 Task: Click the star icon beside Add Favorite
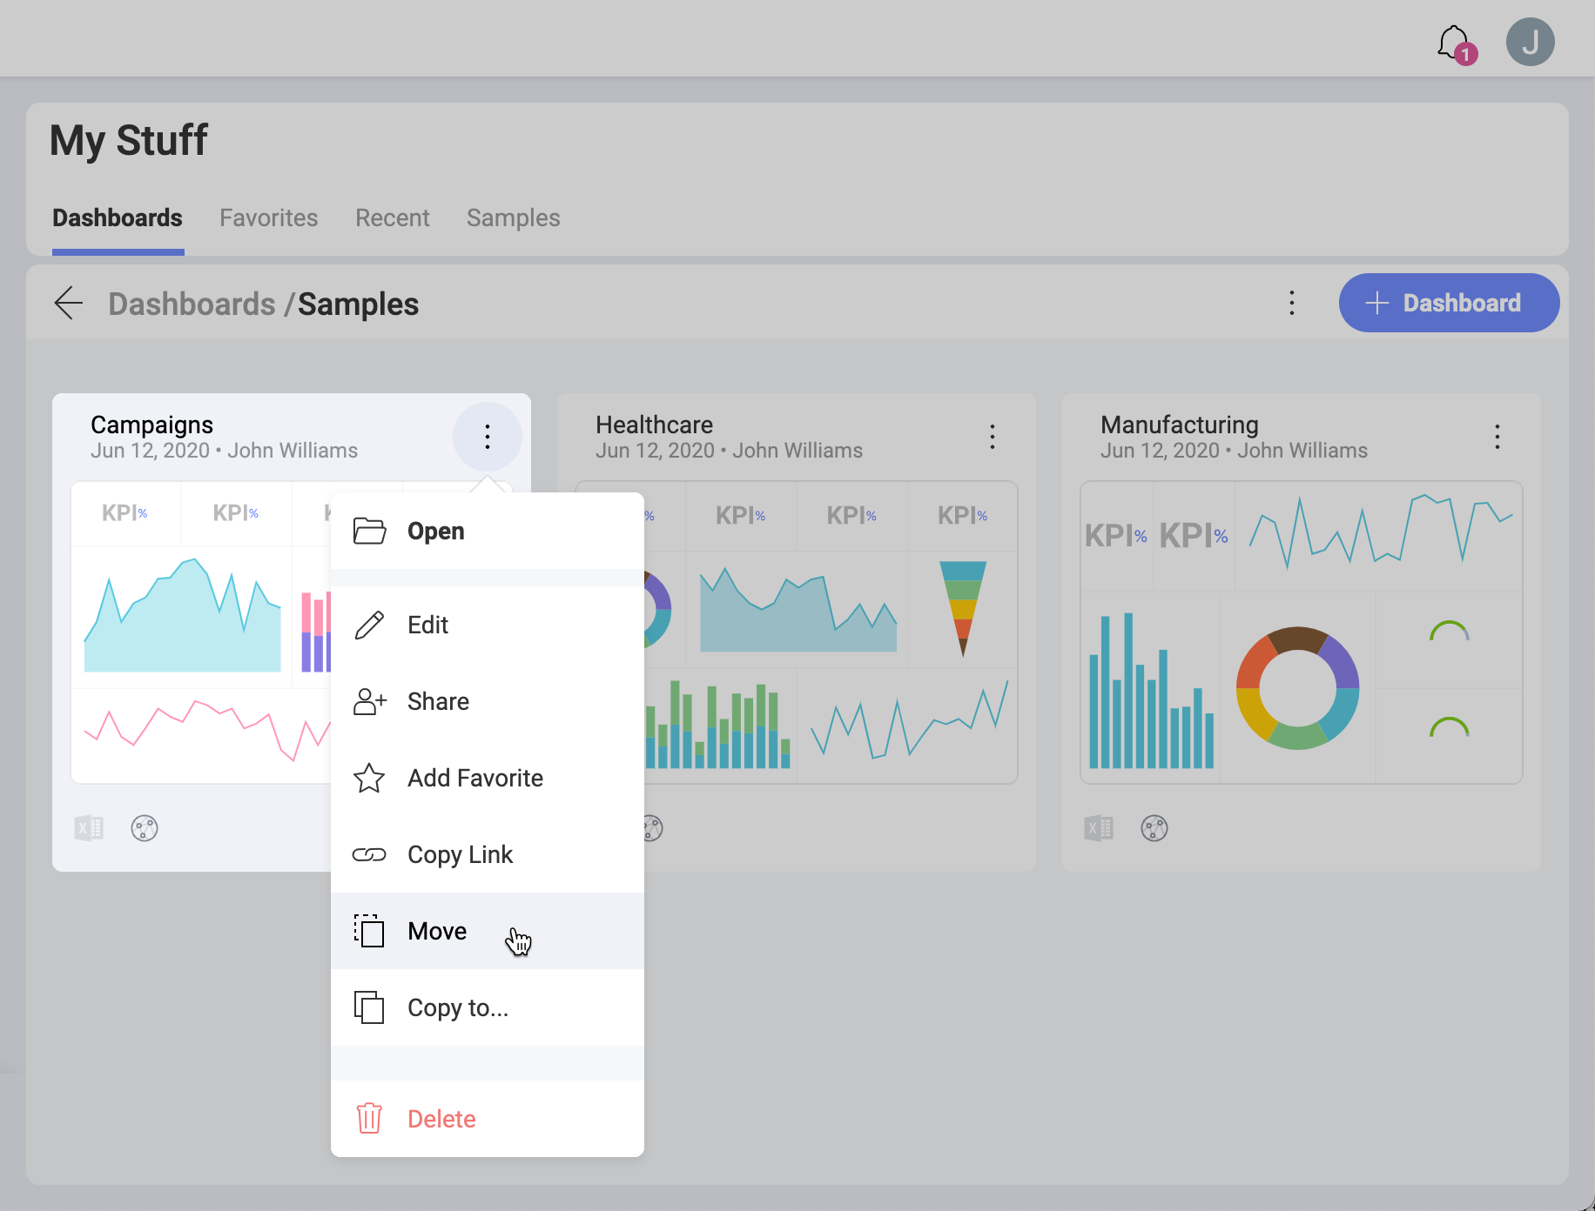click(369, 778)
